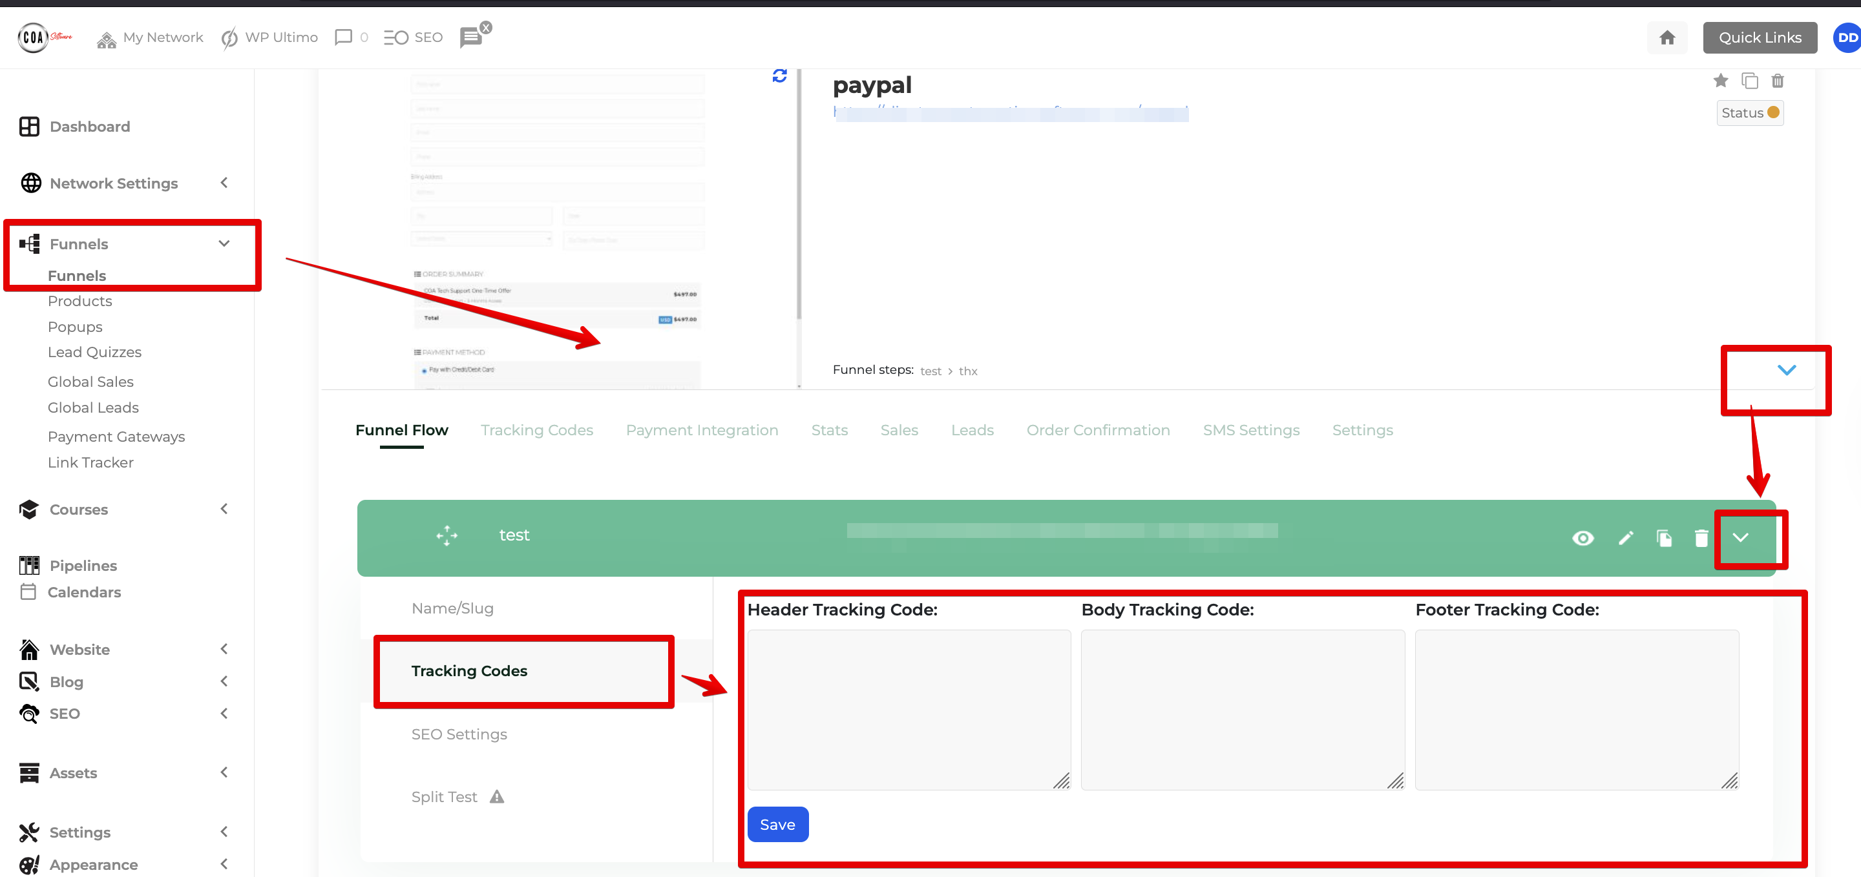Screen dimensions: 1861x877
Task: Expand the blue funnel steps chevron
Action: [x=1786, y=370]
